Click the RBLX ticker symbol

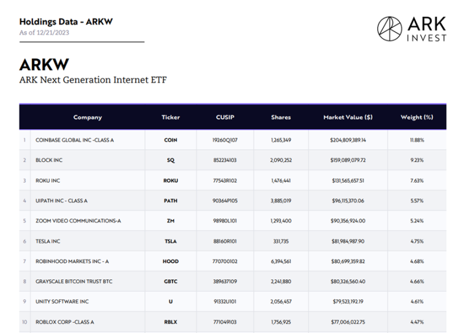171,322
